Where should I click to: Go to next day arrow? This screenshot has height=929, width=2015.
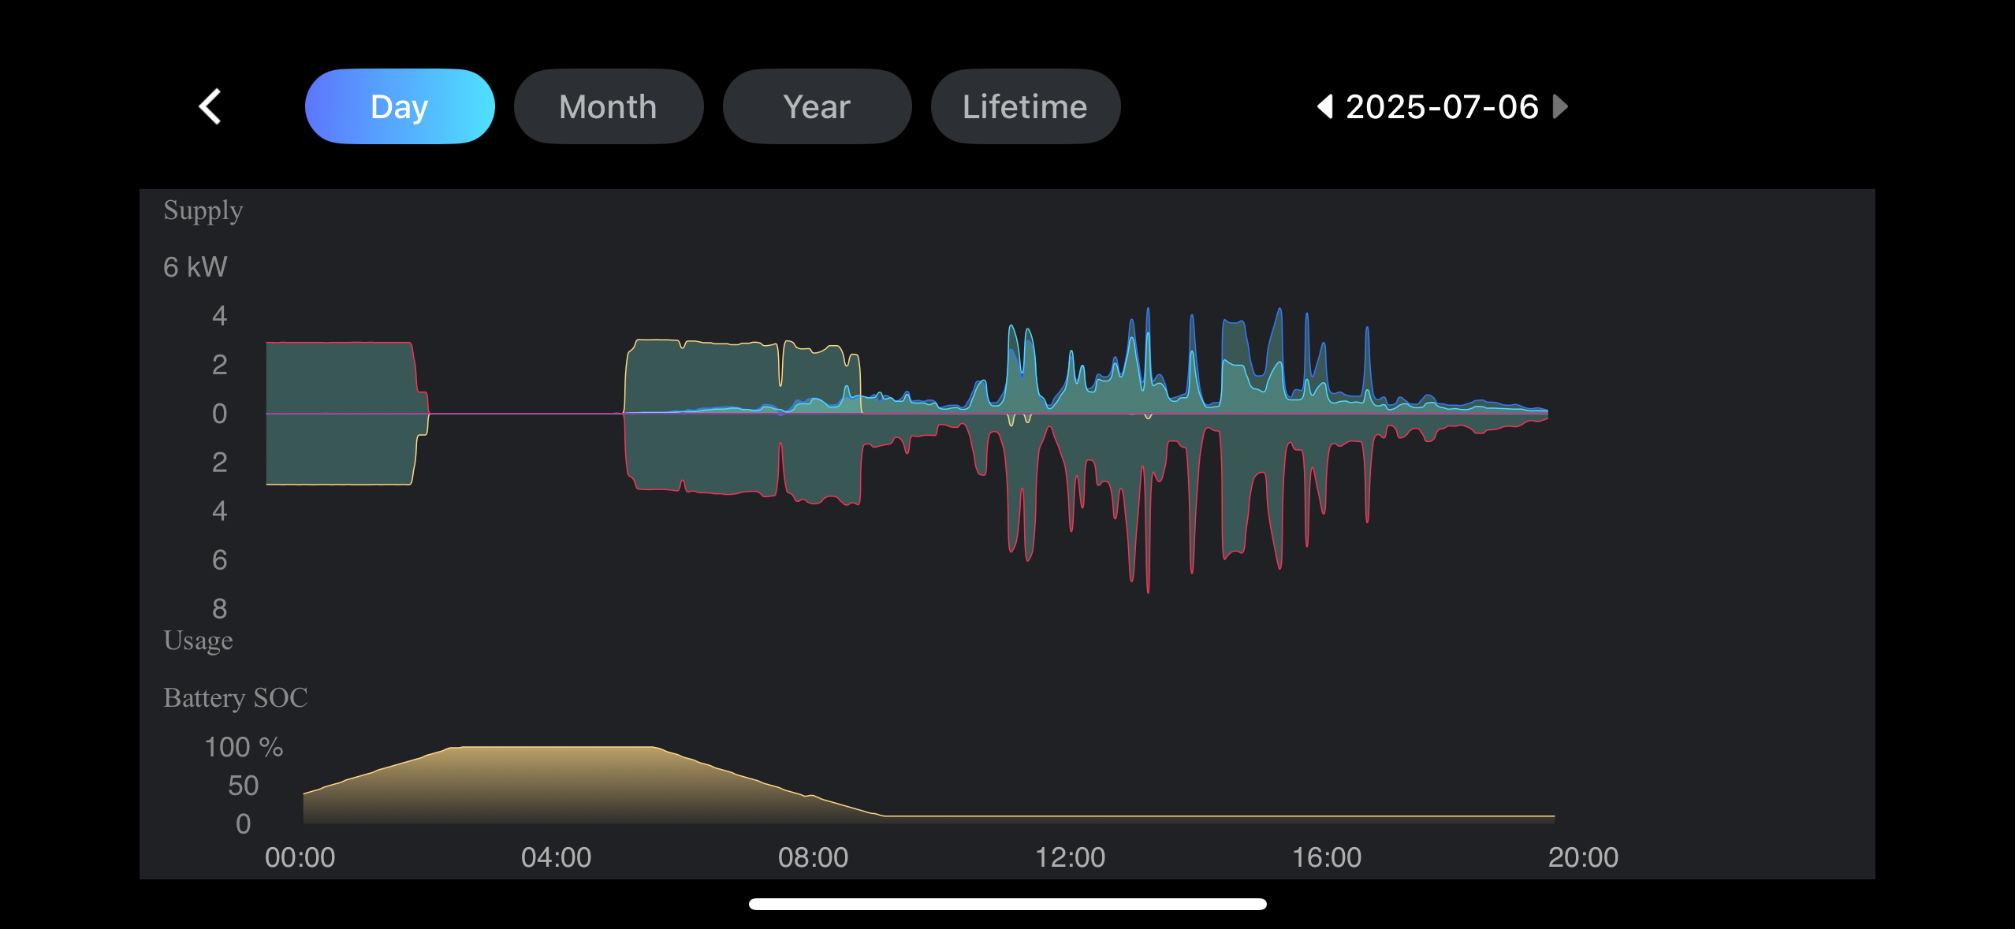1559,106
